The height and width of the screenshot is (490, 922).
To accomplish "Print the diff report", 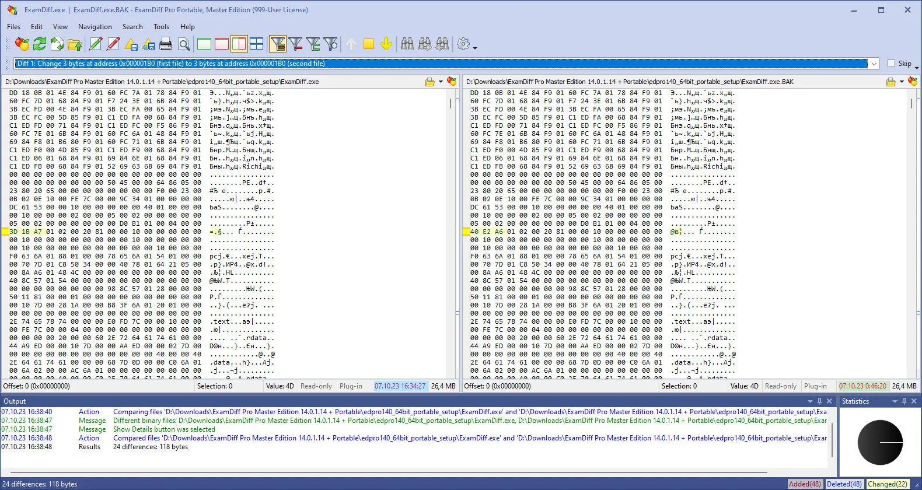I will (166, 44).
